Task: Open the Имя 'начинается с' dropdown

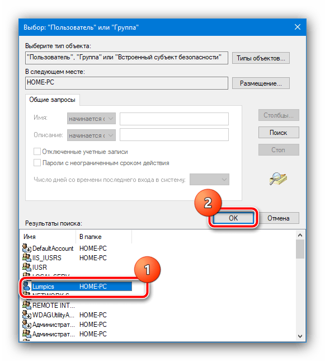Action: coord(91,119)
